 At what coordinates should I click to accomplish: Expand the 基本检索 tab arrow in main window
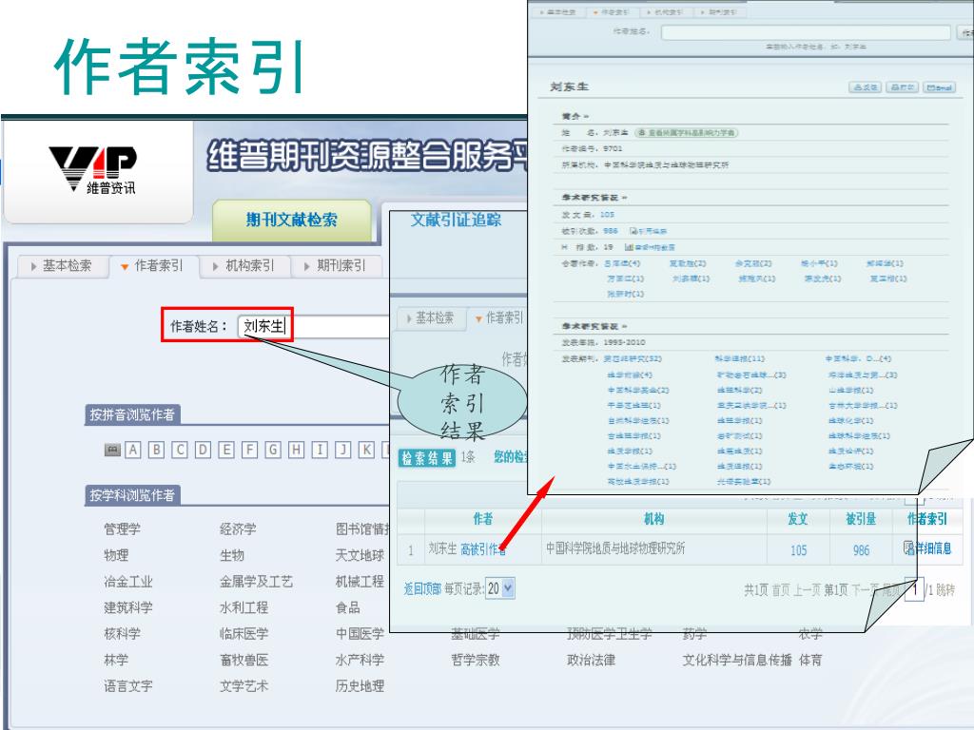coord(33,266)
